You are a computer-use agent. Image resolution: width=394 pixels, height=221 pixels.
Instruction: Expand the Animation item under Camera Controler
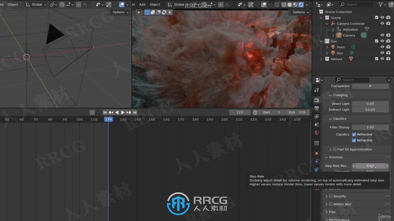333,29
